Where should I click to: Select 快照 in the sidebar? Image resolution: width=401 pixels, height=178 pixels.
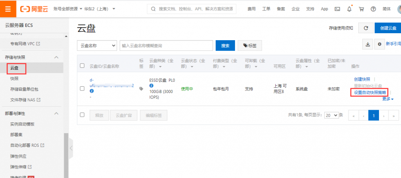(14, 78)
